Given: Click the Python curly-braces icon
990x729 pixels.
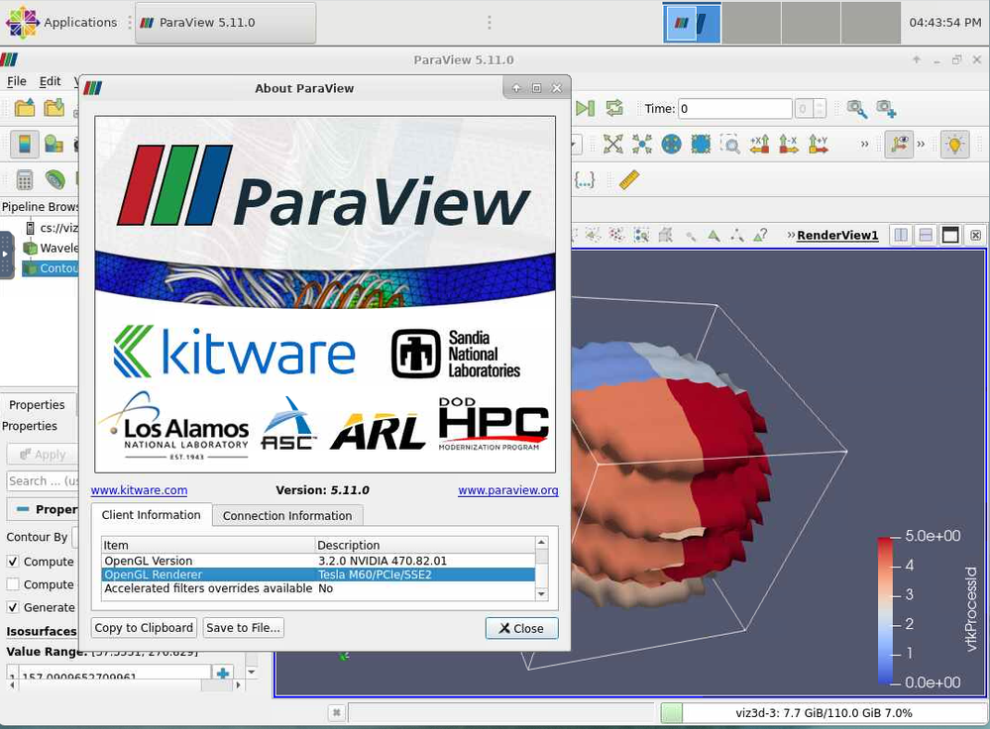Looking at the screenshot, I should coord(585,180).
